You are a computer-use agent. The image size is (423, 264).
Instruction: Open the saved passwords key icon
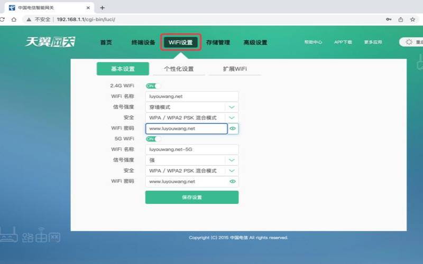pos(389,20)
